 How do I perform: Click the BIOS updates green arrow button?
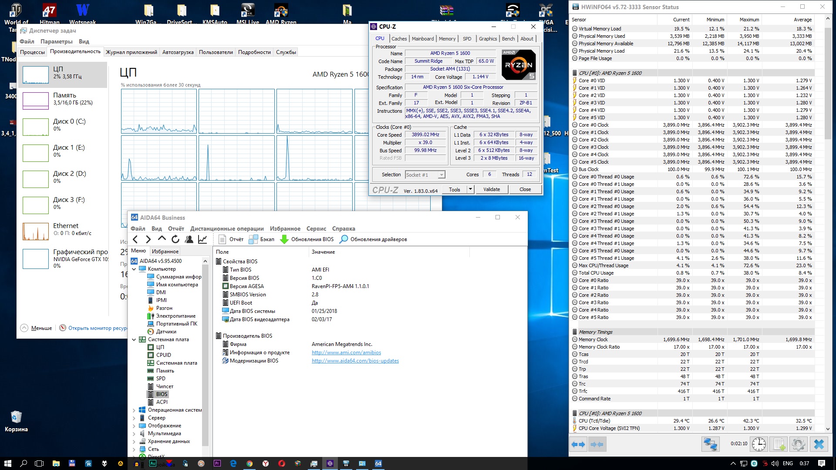click(284, 239)
